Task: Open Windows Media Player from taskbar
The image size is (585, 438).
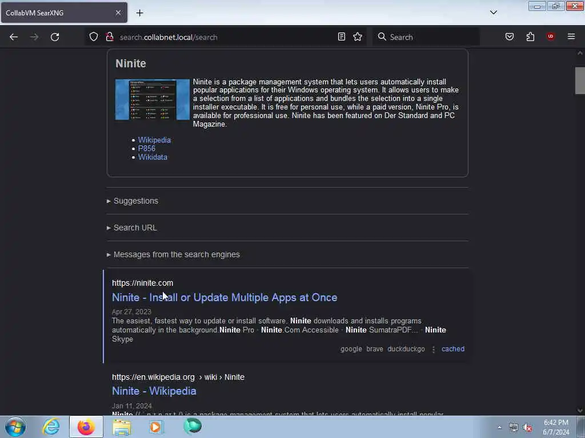Action: click(156, 427)
